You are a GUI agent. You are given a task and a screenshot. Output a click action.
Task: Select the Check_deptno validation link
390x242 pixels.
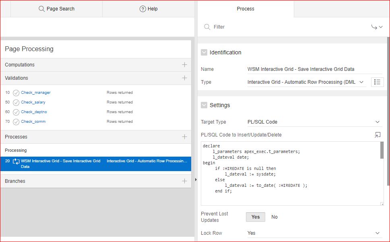pyautogui.click(x=33, y=112)
